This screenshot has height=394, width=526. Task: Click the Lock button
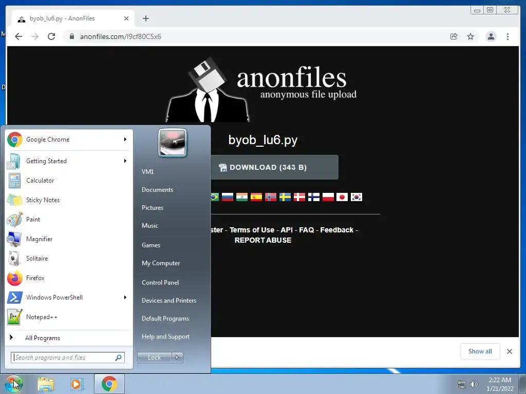tap(155, 358)
